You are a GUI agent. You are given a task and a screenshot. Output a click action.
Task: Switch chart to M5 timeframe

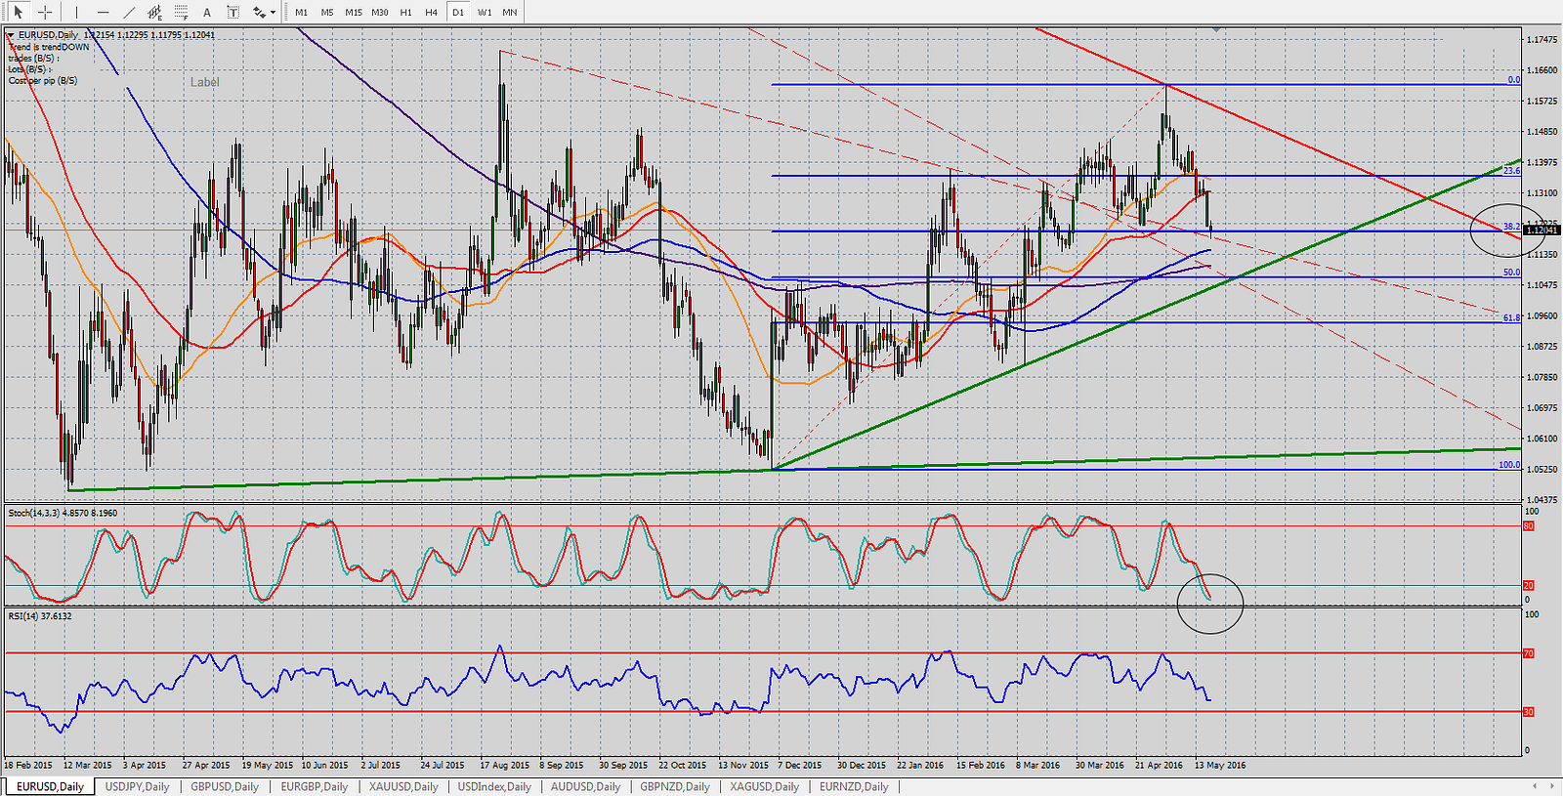point(327,12)
